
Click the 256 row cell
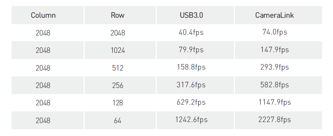click(120, 85)
